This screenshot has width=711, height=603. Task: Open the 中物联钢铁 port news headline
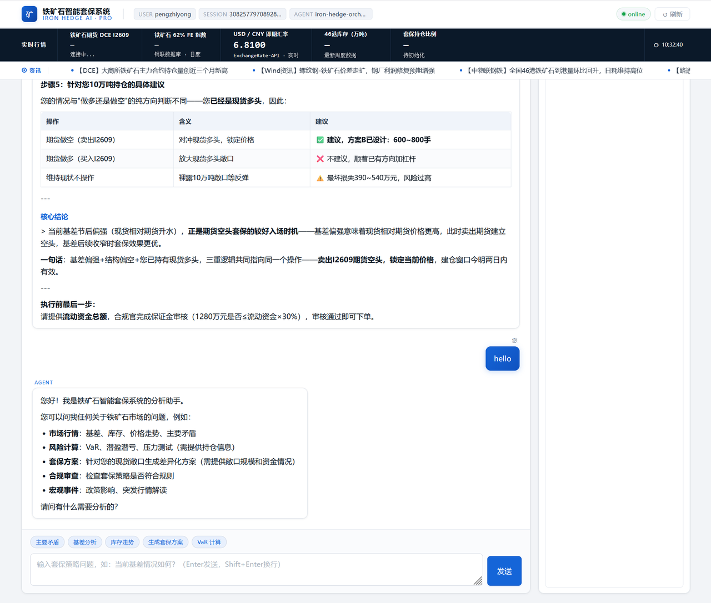pyautogui.click(x=554, y=70)
